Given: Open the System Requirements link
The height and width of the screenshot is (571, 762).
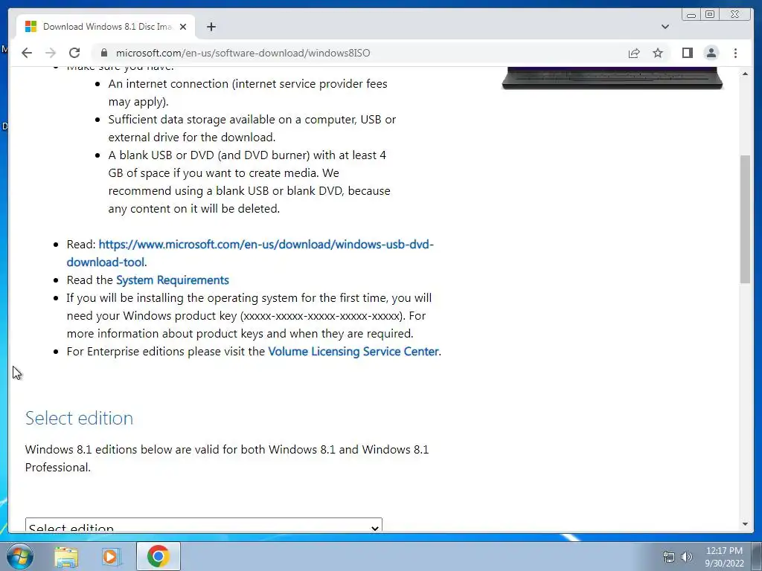Looking at the screenshot, I should click(173, 280).
